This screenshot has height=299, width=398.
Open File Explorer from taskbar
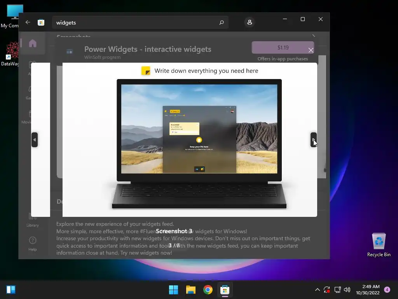[x=190, y=290]
